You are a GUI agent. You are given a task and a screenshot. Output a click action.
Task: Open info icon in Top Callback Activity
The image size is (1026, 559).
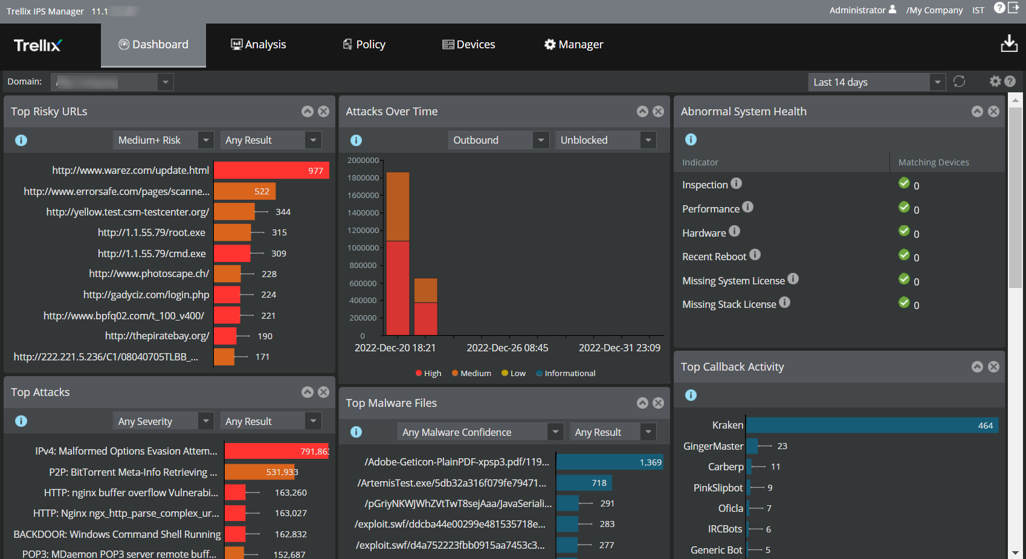(691, 395)
